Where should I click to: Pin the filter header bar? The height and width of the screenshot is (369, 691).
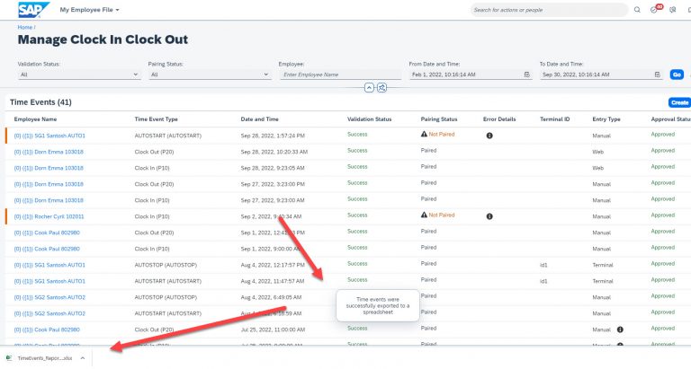tap(381, 87)
